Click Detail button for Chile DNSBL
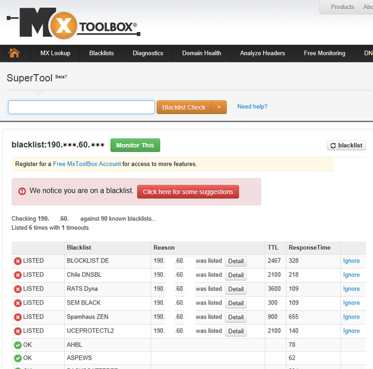Screen dimensions: 373x369 pyautogui.click(x=236, y=275)
